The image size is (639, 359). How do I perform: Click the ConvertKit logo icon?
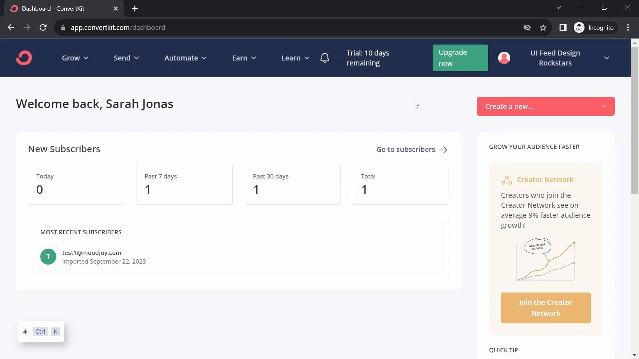(24, 58)
